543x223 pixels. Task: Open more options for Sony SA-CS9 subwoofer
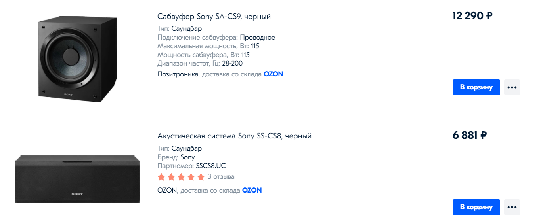tap(512, 87)
